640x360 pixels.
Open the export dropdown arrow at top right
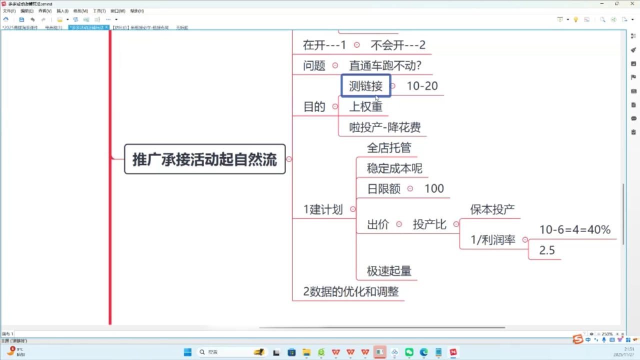[x=632, y=19]
